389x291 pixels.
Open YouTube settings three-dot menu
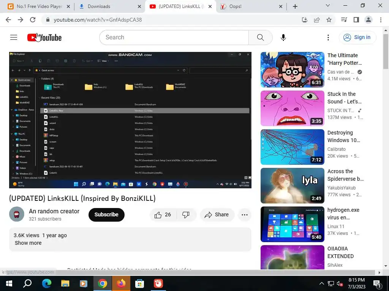pyautogui.click(x=328, y=38)
